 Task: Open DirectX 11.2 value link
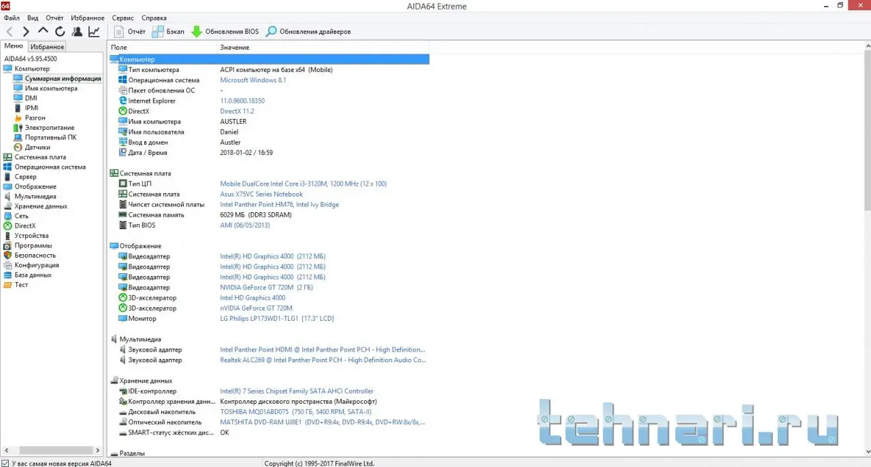(237, 111)
